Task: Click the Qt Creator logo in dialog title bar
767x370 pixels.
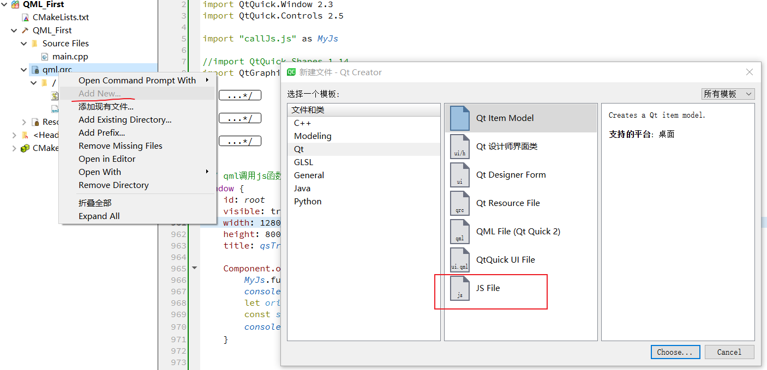Action: click(292, 72)
